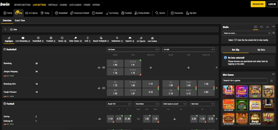Open the Outlaw Bounty game thumbnail
278x130 pixels.
[x=268, y=91]
